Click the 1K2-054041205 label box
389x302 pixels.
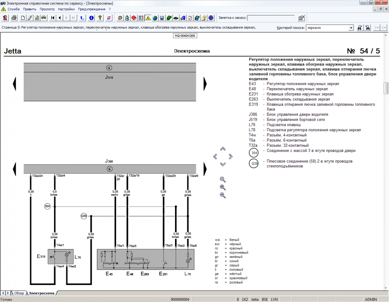coord(185,36)
